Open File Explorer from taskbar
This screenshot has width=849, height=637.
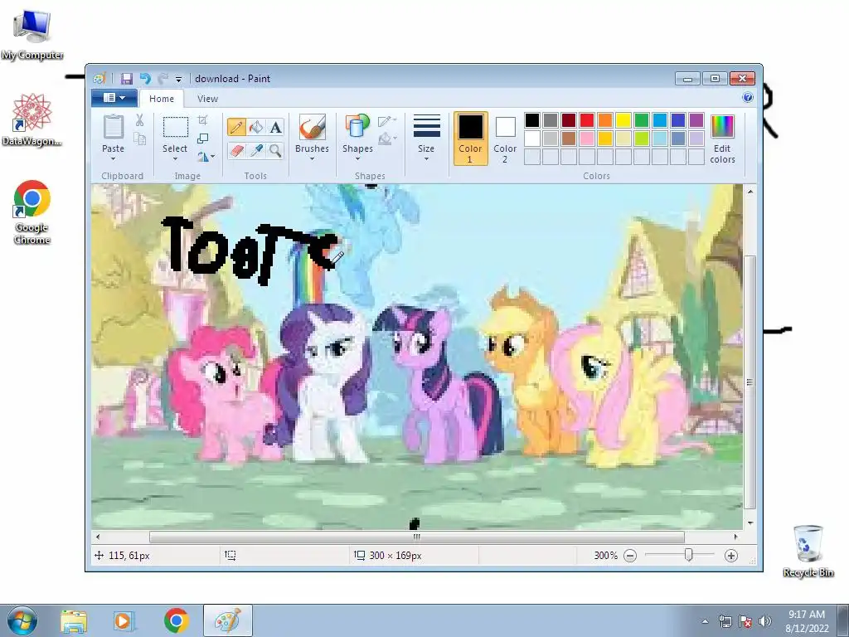click(74, 620)
